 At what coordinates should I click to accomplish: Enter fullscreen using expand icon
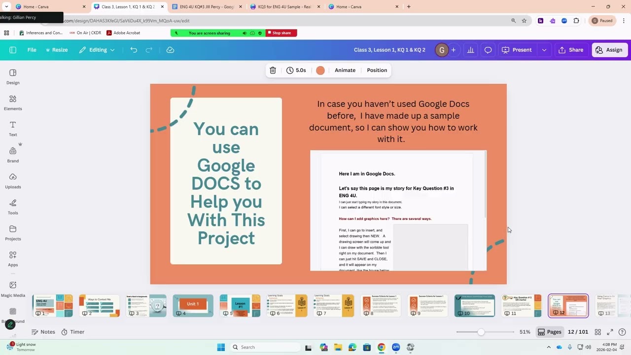pos(610,332)
